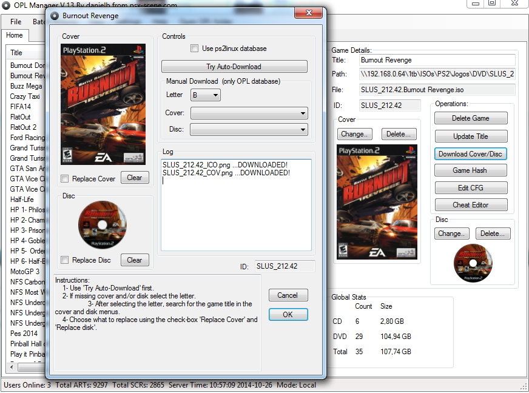Click the cover image in the dialog
Screen dimensions: 529x393
pos(103,104)
